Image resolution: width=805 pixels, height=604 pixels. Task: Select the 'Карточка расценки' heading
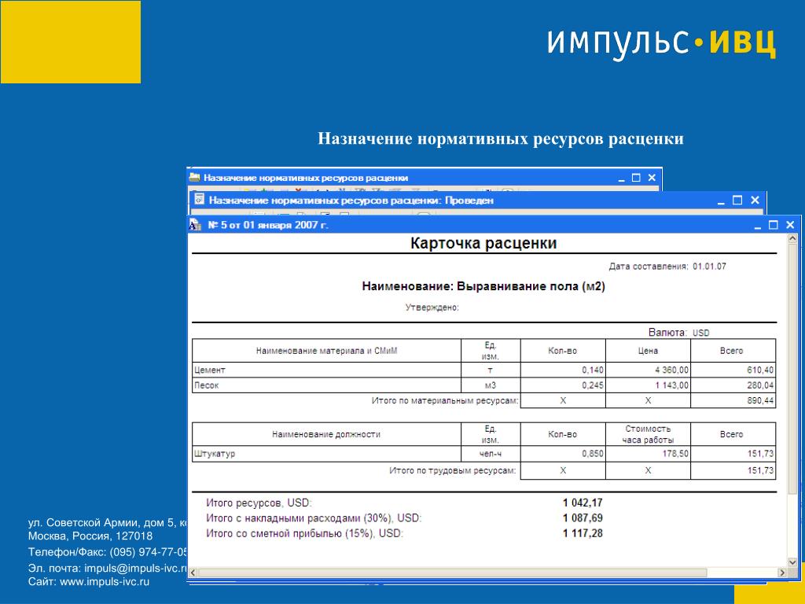tap(483, 243)
